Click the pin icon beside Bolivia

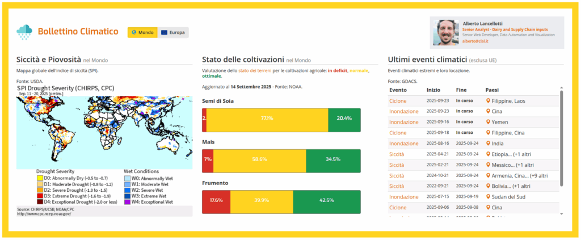[488, 186]
